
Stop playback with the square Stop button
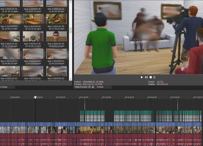click(x=150, y=77)
